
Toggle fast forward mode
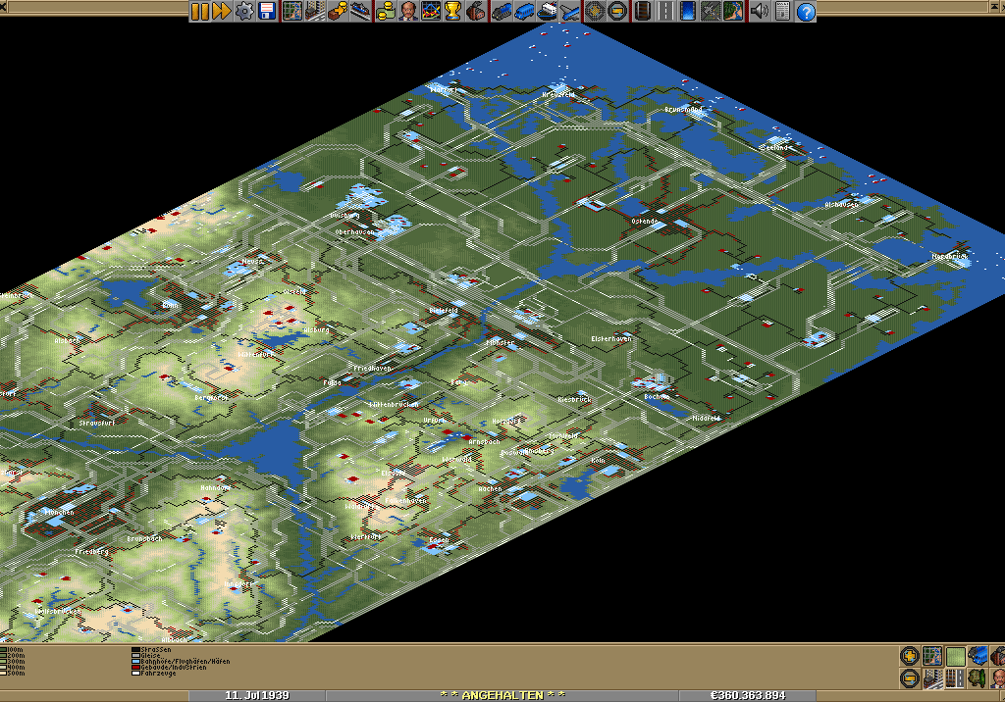222,12
